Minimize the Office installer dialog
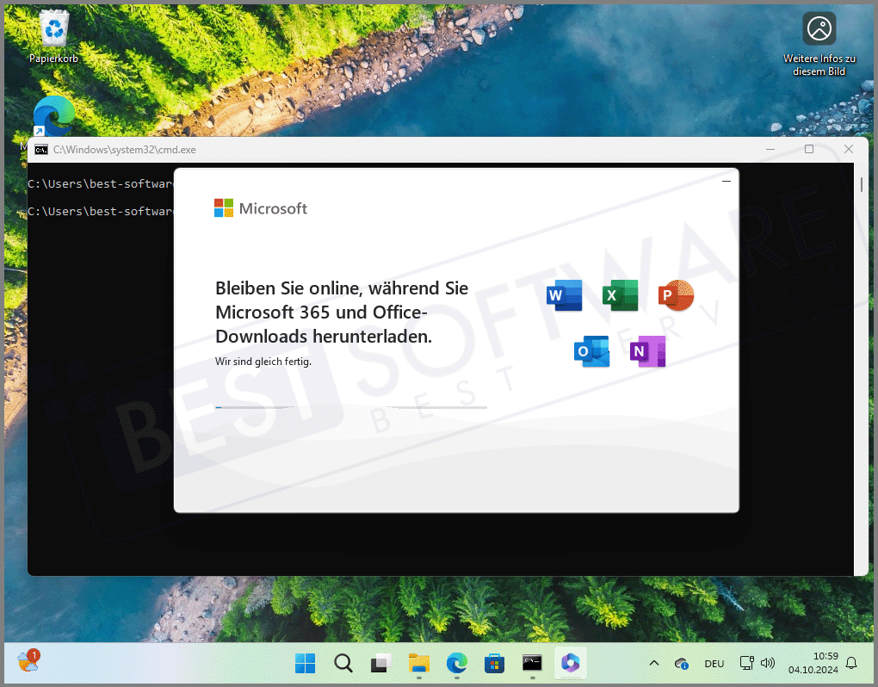Viewport: 878px width, 687px height. (727, 182)
